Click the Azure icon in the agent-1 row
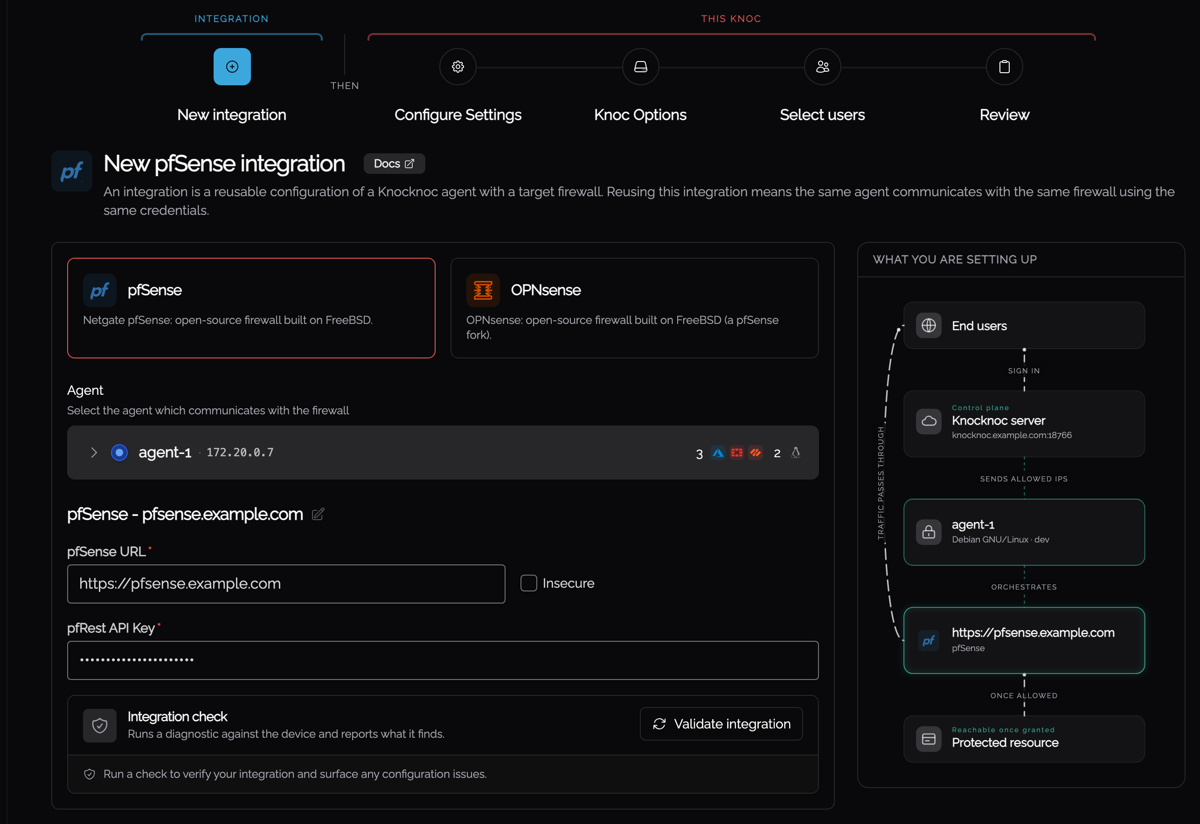1200x824 pixels. click(718, 453)
